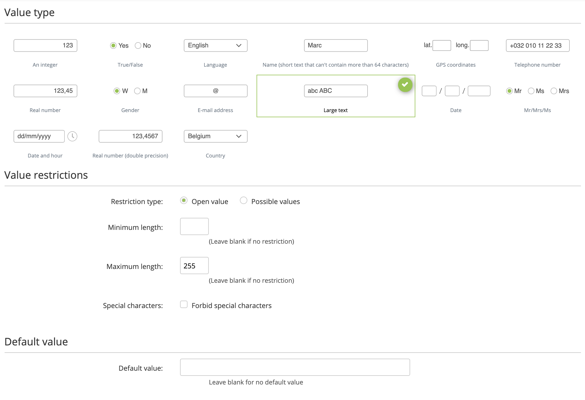Expand the Country dropdown showing Belgium
Screen dimensions: 585x400
215,136
